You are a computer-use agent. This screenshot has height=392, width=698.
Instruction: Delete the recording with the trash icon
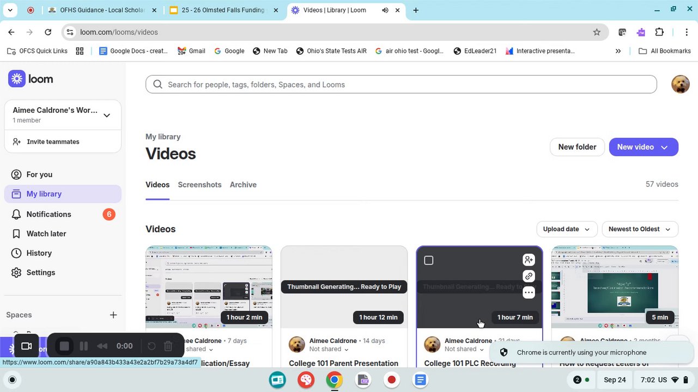[x=168, y=346]
